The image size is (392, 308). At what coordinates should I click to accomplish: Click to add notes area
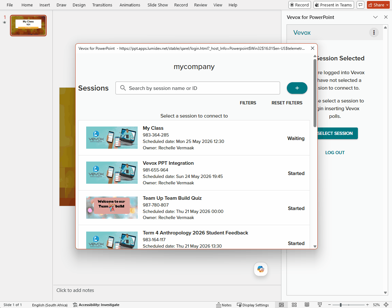(x=75, y=290)
